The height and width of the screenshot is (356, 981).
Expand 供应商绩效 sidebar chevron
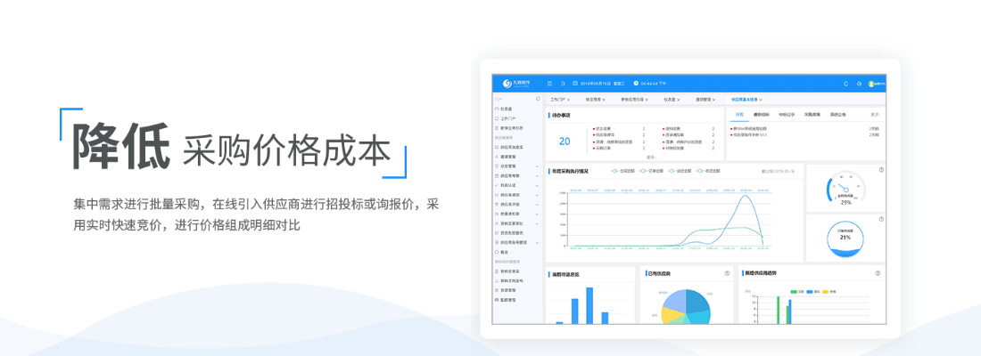pyautogui.click(x=537, y=195)
